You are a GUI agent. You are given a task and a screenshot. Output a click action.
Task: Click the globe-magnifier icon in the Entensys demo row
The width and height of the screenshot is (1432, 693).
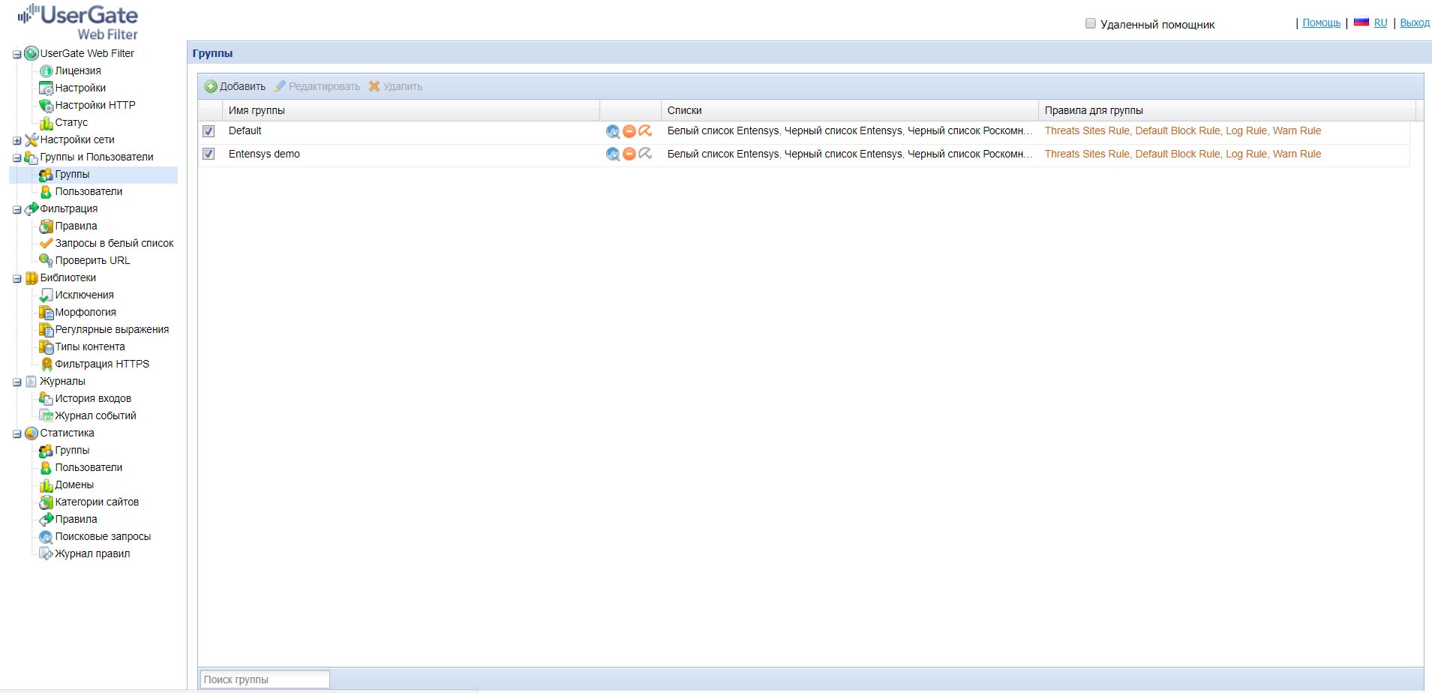click(x=613, y=154)
